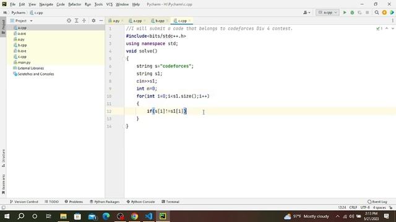Viewport: 396px width, 222px height.
Task: Select a.cpp in the project tree
Action: (22, 28)
